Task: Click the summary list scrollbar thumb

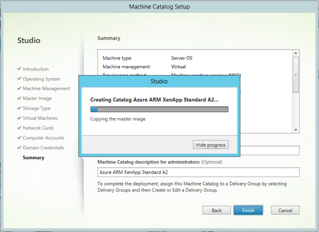Action: coord(296,75)
